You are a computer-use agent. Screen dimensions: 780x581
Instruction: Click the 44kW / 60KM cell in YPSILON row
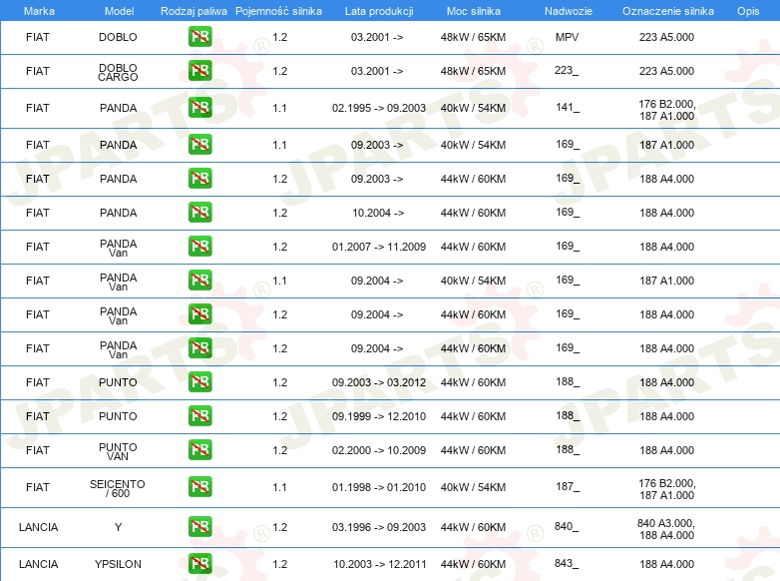[473, 565]
